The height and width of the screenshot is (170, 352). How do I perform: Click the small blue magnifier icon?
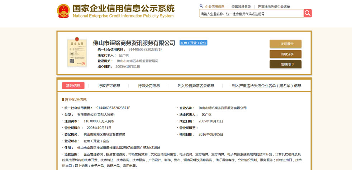[201, 6]
